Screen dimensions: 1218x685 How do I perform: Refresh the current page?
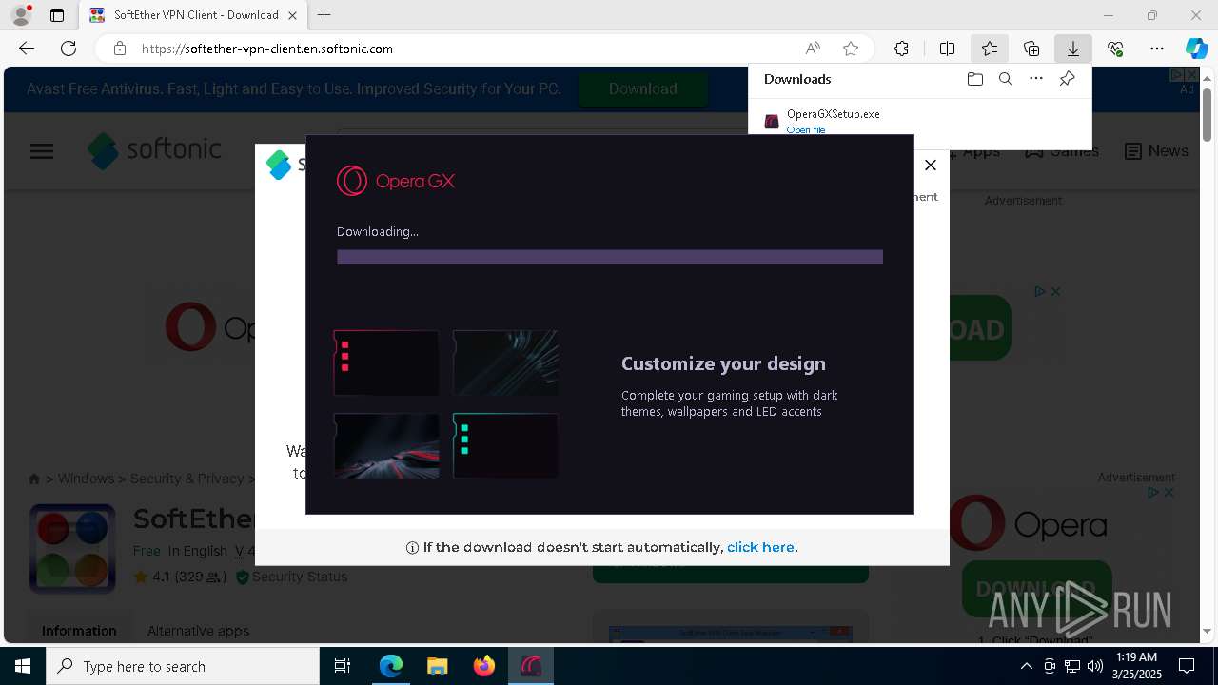click(x=69, y=49)
